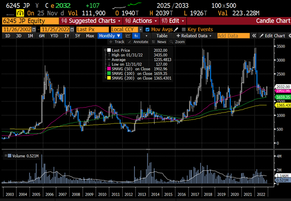Switch to line chart type icon

coord(128,36)
